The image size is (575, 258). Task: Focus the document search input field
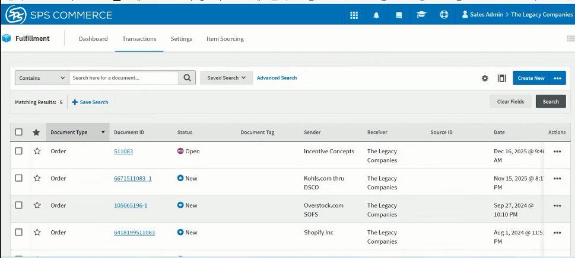pyautogui.click(x=124, y=78)
